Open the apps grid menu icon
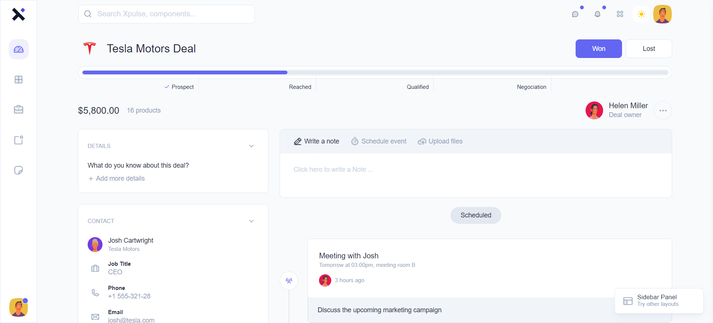This screenshot has width=713, height=323. (x=620, y=14)
